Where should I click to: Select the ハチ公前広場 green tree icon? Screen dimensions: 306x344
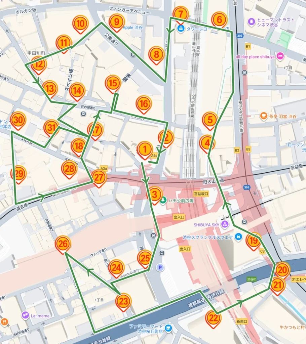[163, 200]
